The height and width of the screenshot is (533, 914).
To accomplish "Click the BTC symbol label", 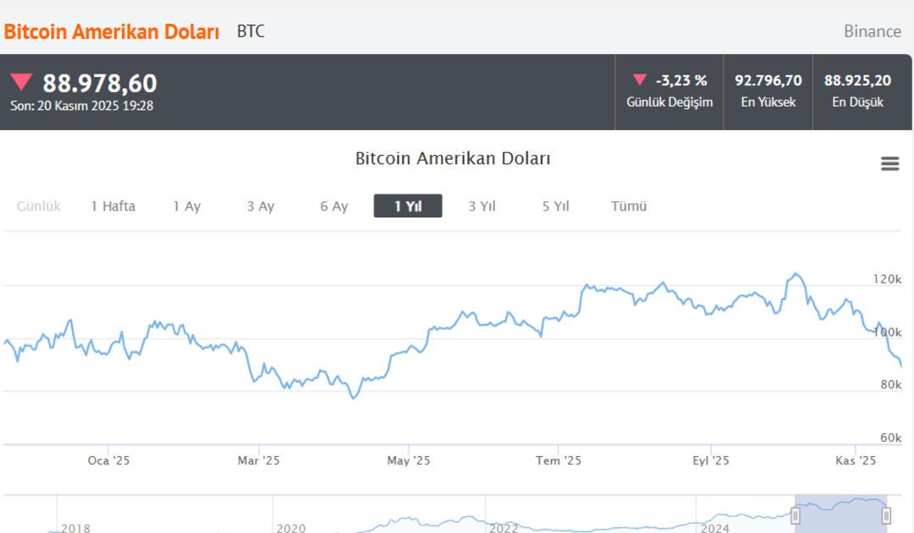I will (x=251, y=31).
